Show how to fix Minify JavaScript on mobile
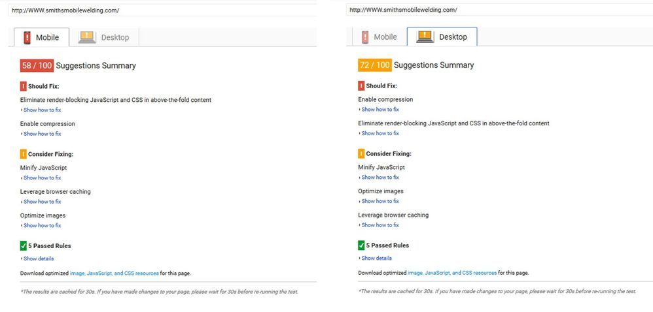 point(41,178)
